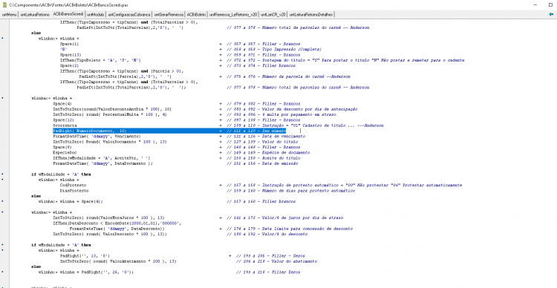Click the PadRight('', 13, '0') line

85,255
